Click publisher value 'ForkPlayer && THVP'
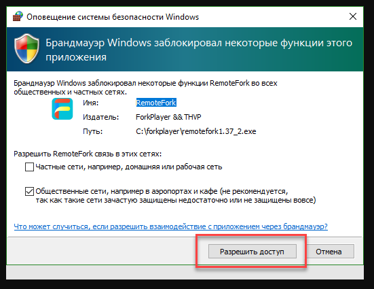Viewport: 374px width, 289px height. (168, 117)
